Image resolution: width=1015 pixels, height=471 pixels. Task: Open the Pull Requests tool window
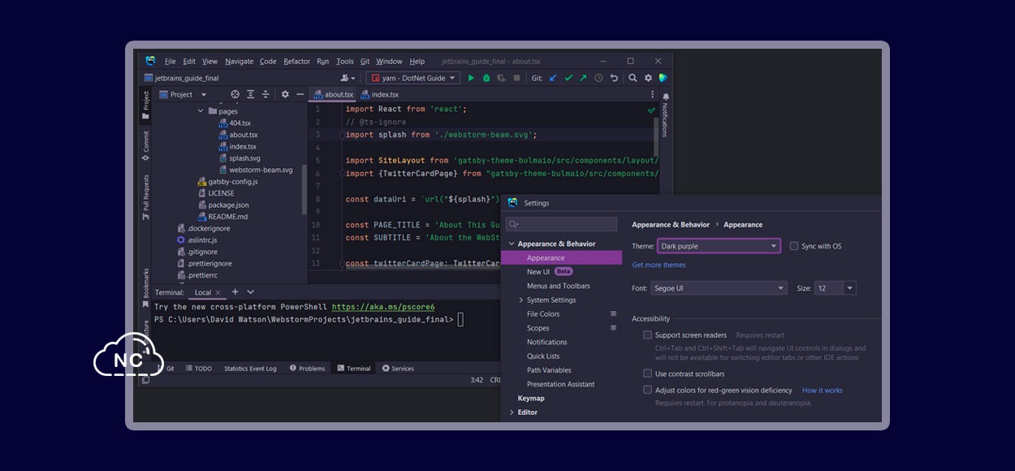[x=145, y=198]
